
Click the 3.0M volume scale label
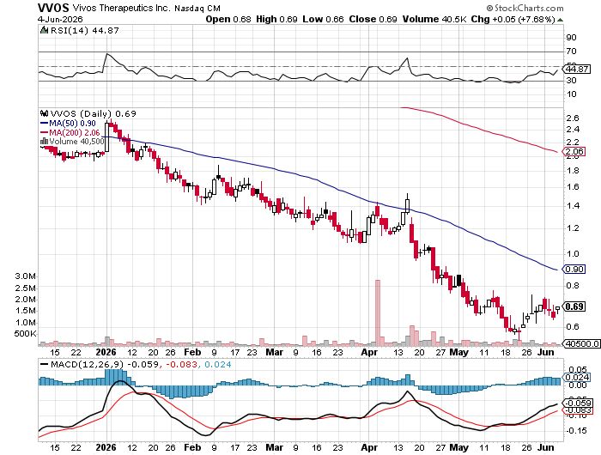pos(26,276)
